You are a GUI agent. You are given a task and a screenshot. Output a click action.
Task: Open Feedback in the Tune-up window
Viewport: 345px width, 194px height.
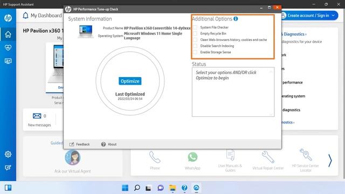79,144
